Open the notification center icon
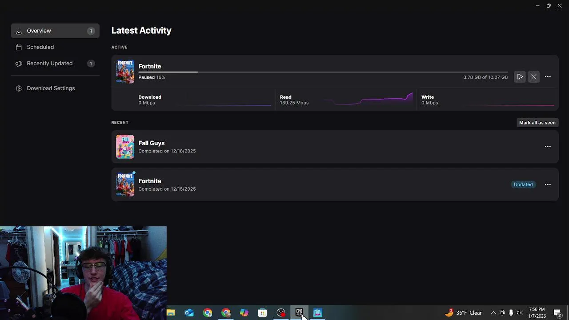 557,313
